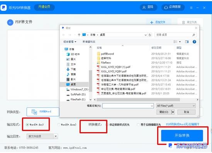This screenshot has height=153, width=212.
Task: Select the folder modified 2019/3/27 16:06
Action: tap(104, 58)
